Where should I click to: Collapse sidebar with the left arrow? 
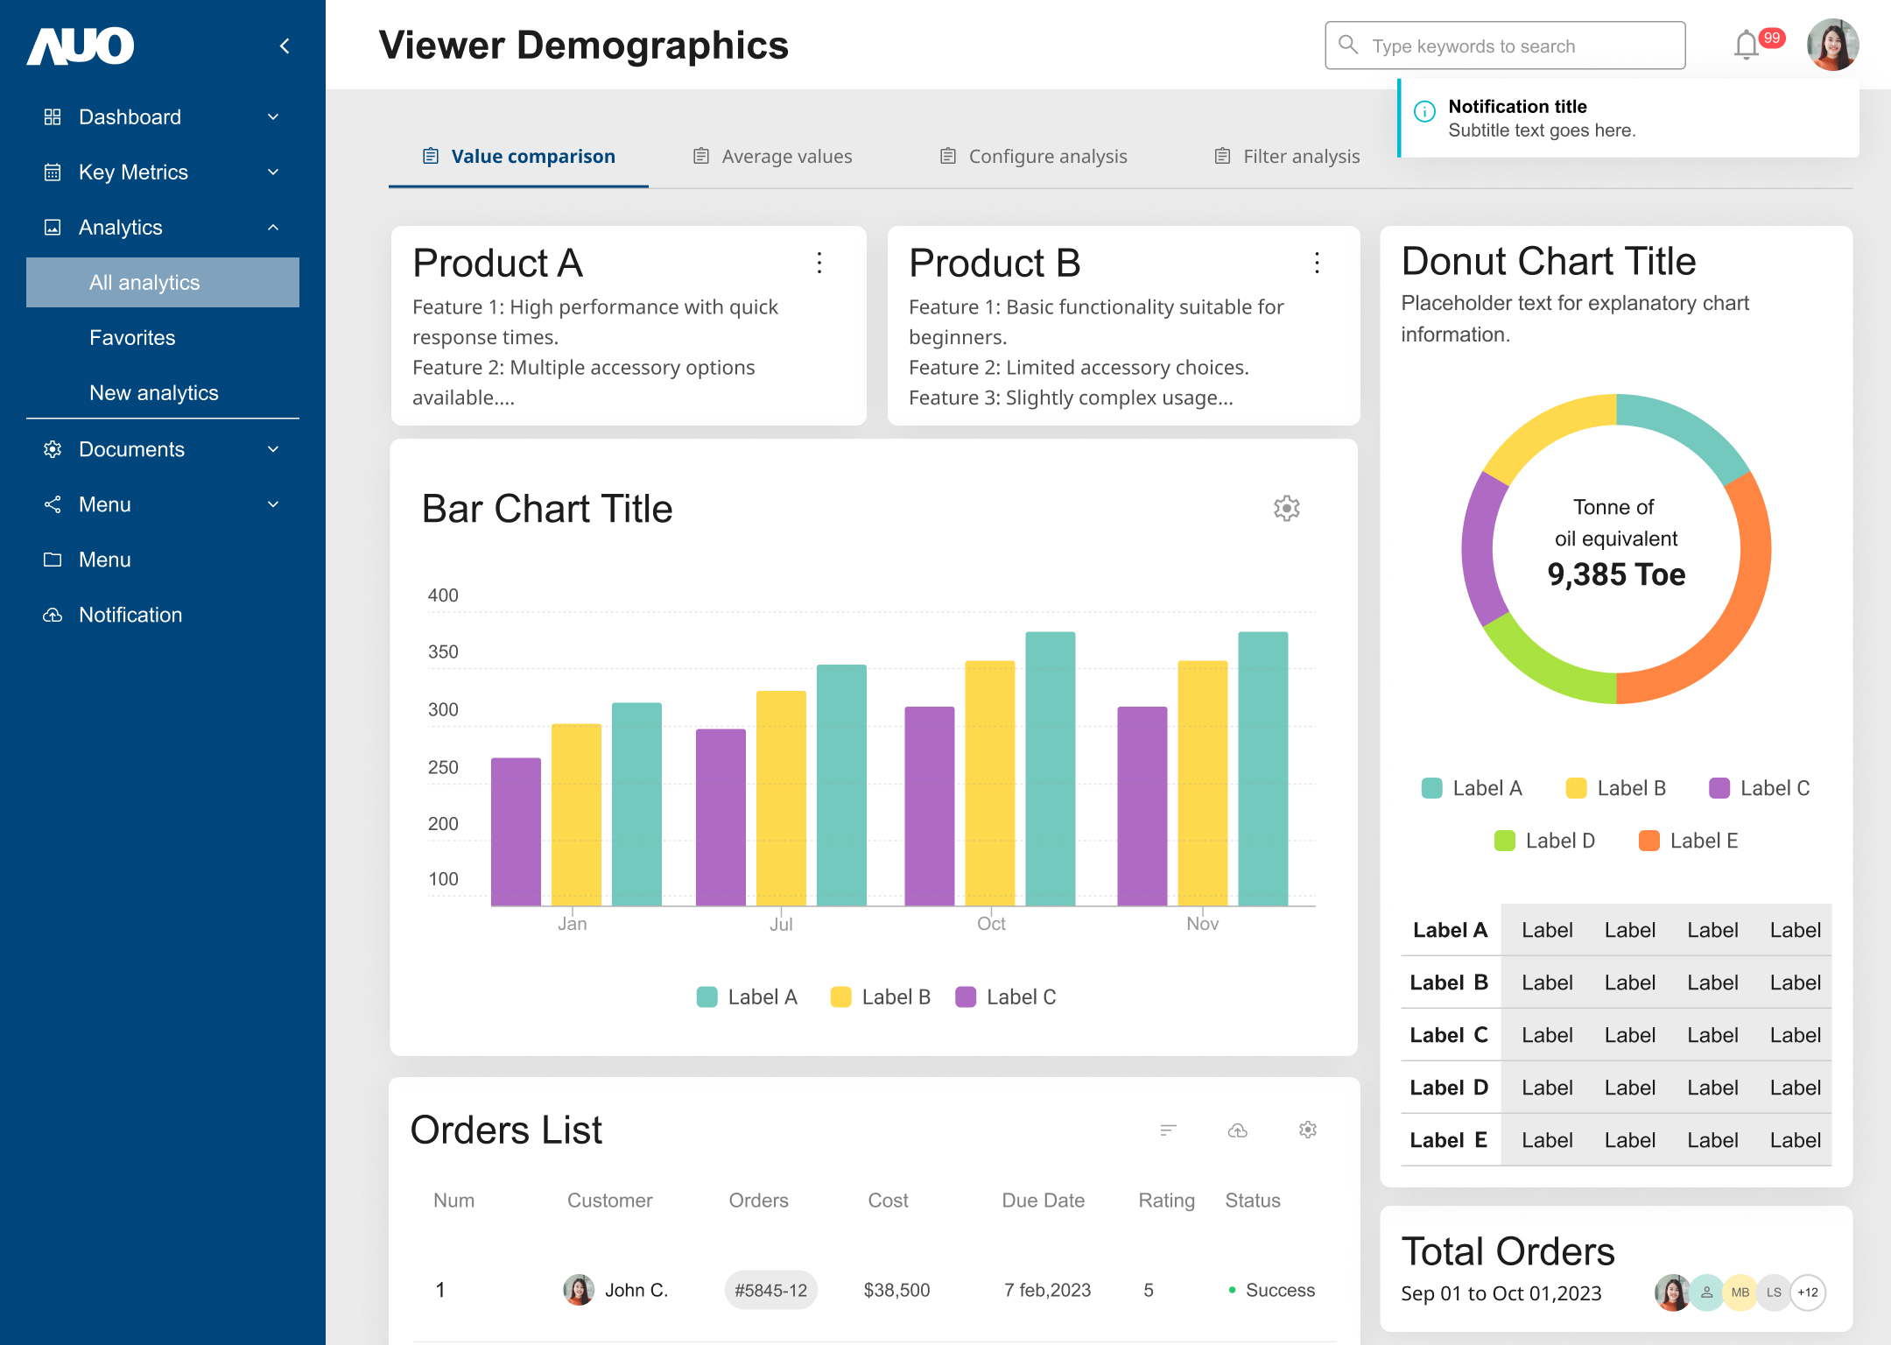click(x=285, y=46)
